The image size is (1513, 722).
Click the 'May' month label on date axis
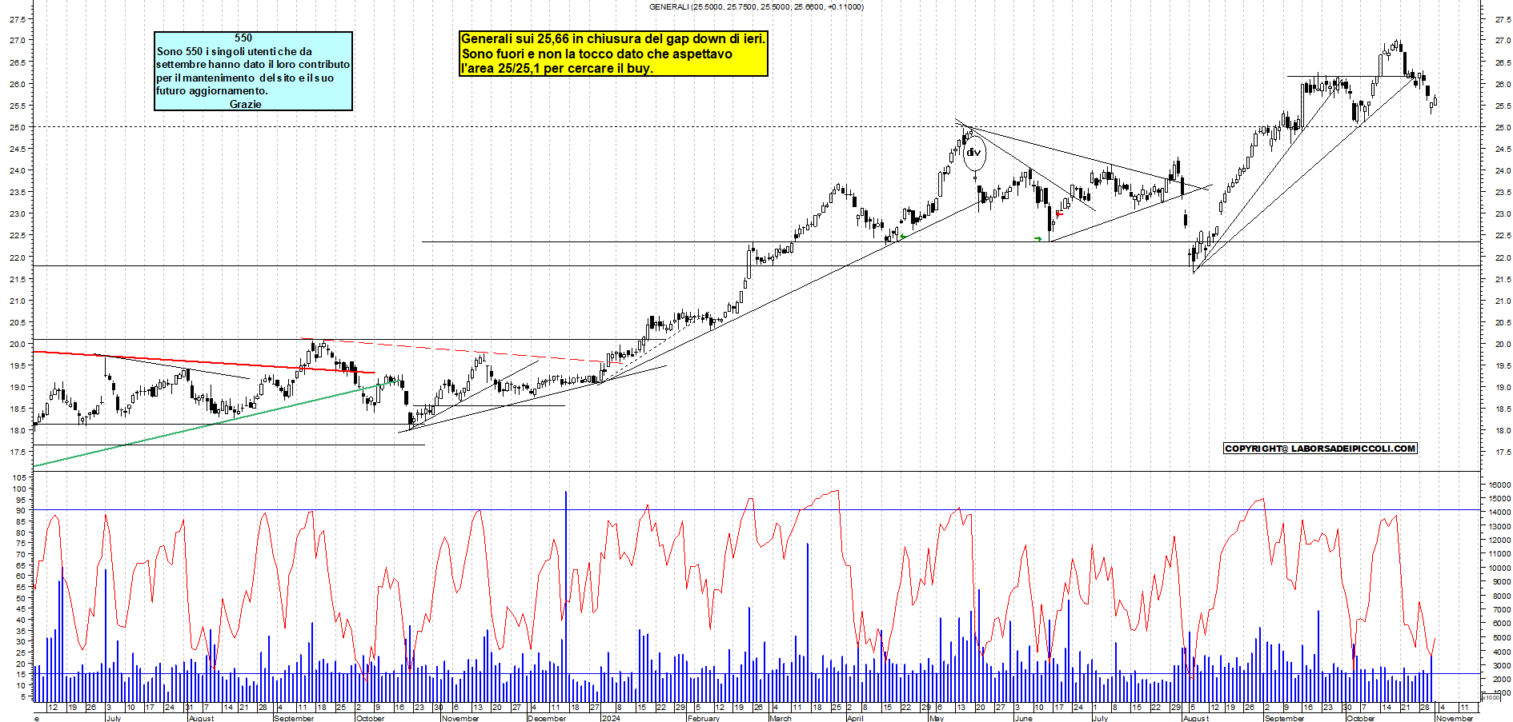tap(937, 718)
